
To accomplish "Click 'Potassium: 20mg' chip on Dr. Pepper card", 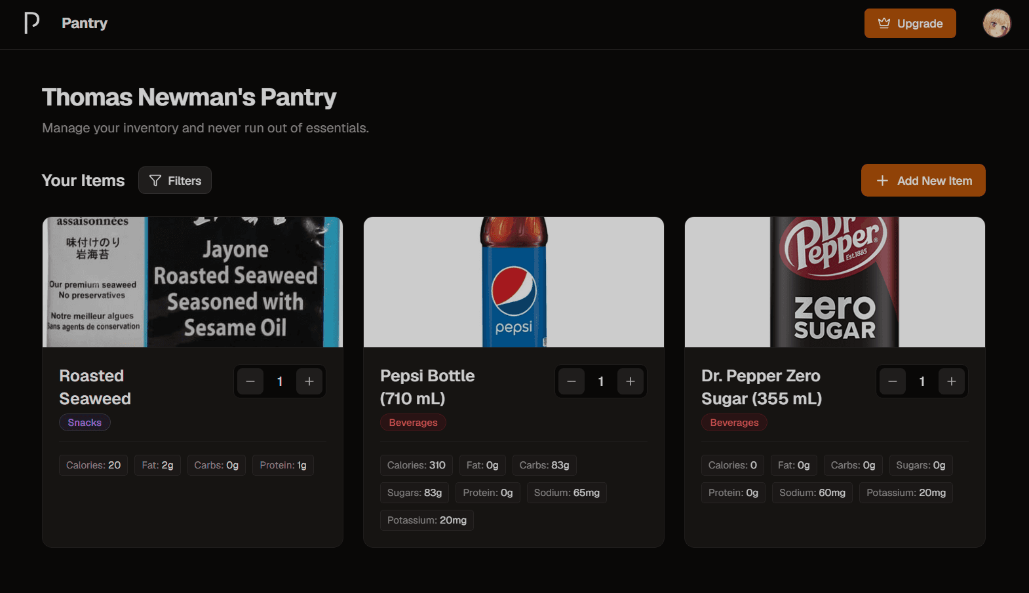I will coord(906,493).
